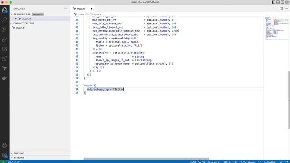
Task: Open remote window indicator in status bar
Action: coord(3,162)
